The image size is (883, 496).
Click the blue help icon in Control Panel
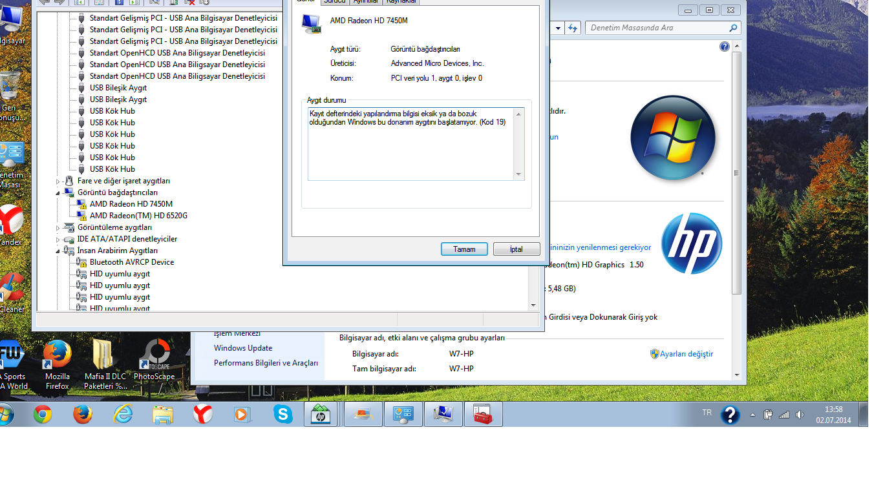725,46
